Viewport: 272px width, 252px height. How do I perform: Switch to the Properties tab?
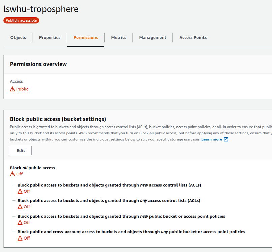pyautogui.click(x=50, y=38)
